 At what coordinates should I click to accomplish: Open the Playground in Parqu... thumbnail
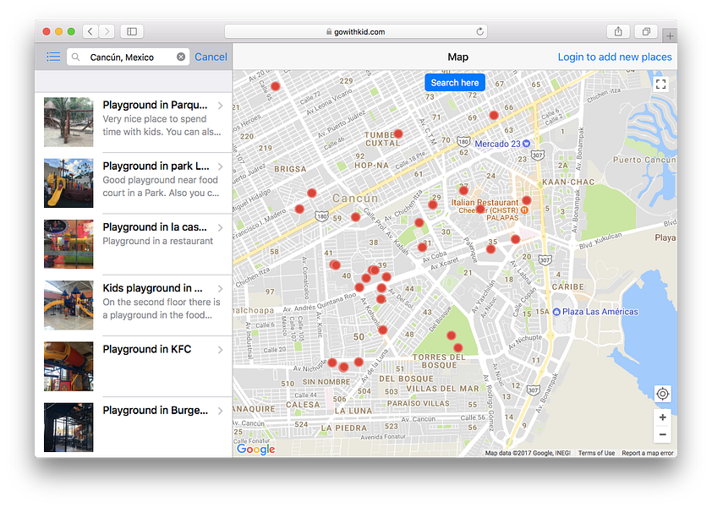(x=68, y=122)
